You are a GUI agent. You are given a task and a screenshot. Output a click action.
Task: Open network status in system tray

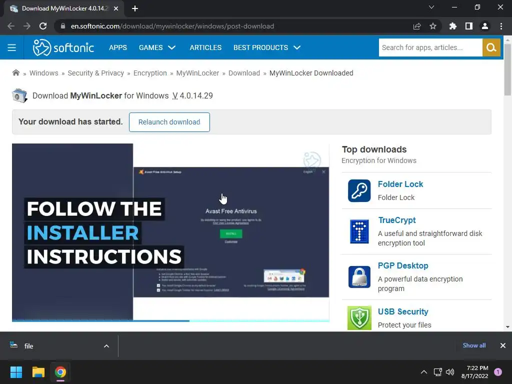click(x=437, y=372)
